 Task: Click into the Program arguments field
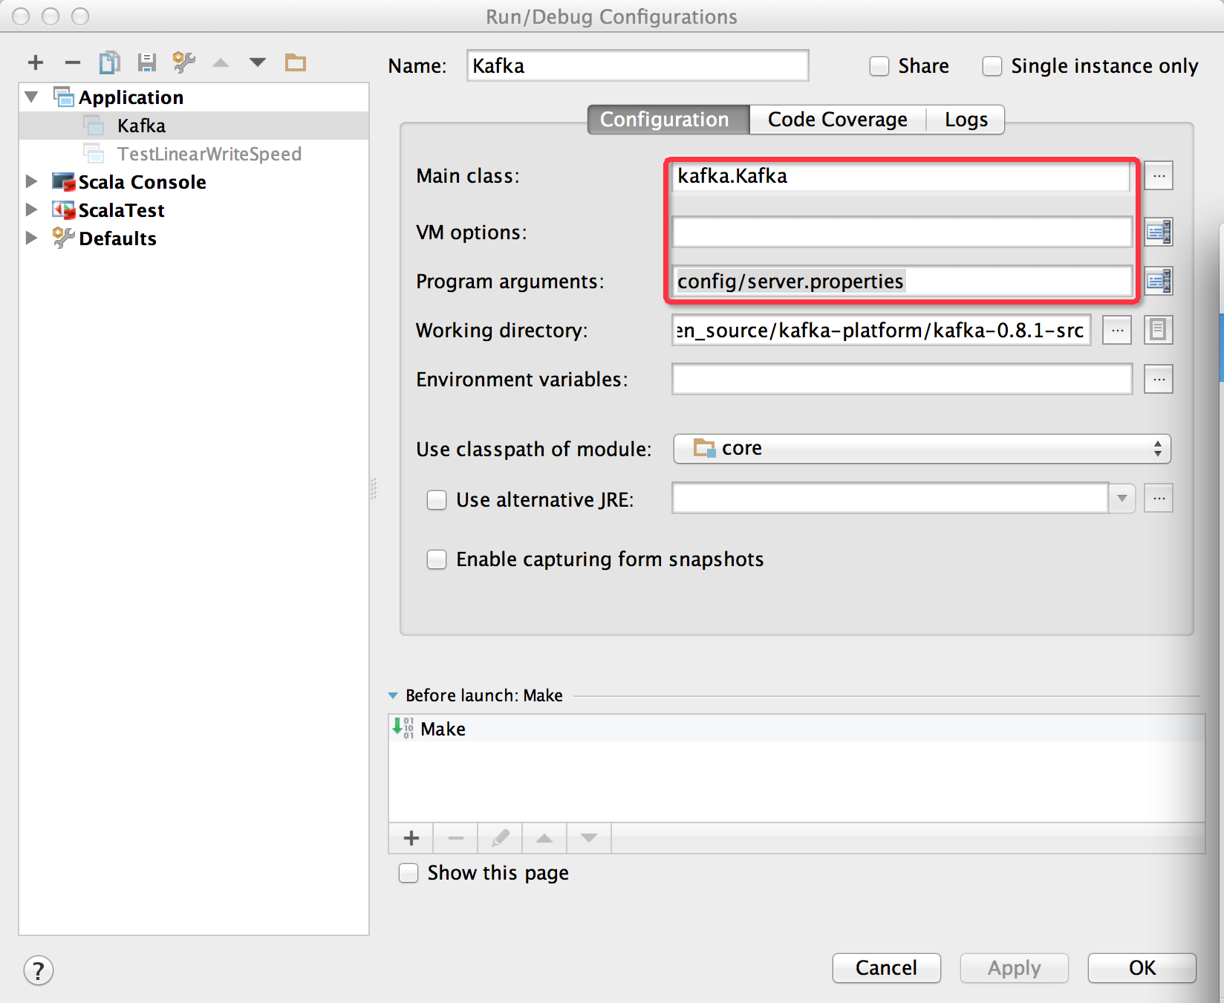click(902, 281)
